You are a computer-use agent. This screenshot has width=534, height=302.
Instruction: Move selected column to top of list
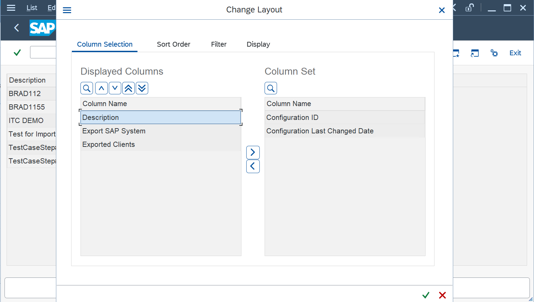click(128, 88)
